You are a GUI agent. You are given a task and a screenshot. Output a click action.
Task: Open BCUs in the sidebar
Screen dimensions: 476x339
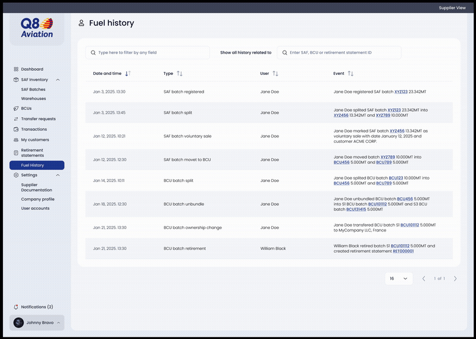[x=26, y=108]
